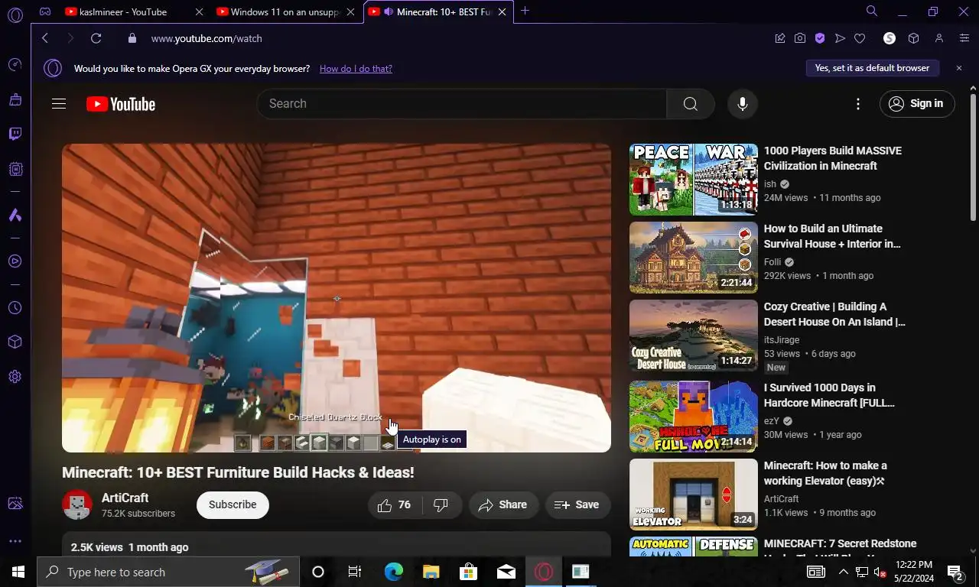The width and height of the screenshot is (979, 587).
Task: Open Twitch from the sidebar
Action: (x=15, y=135)
